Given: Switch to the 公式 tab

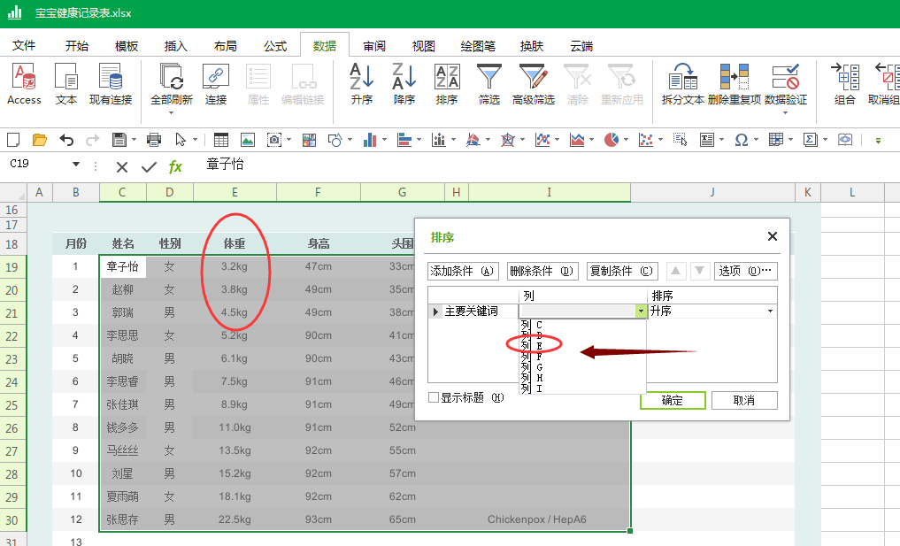Looking at the screenshot, I should (275, 46).
